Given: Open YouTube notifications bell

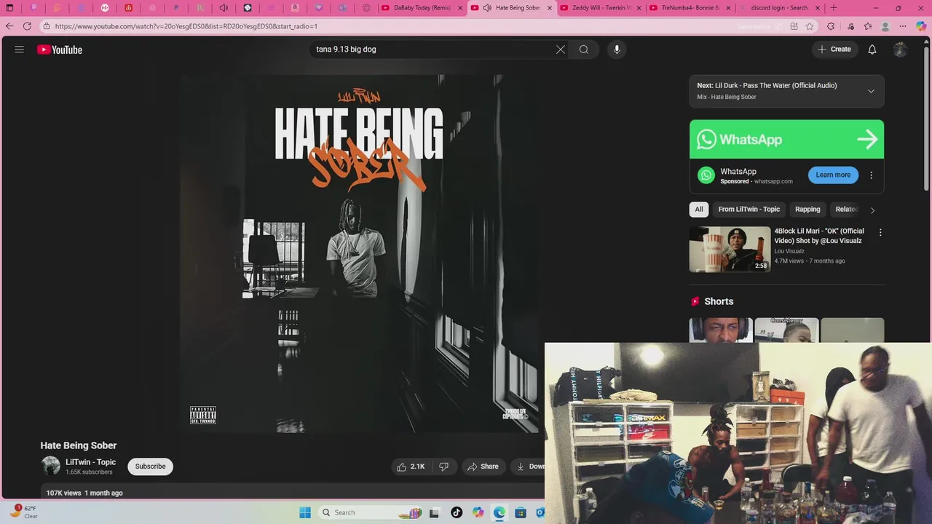Looking at the screenshot, I should tap(872, 49).
